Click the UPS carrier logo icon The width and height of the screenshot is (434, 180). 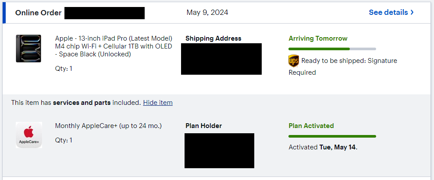(x=294, y=61)
